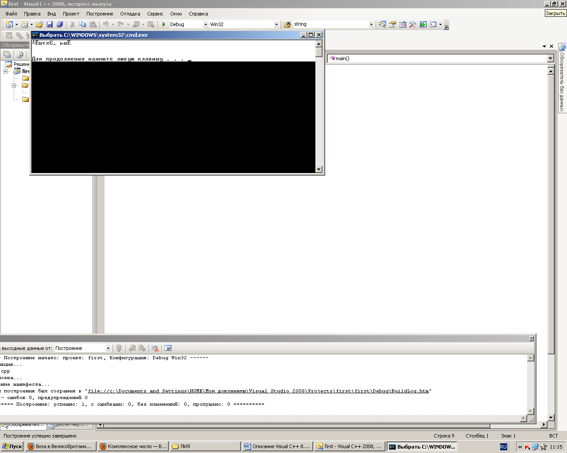Open the Вид menu

tap(51, 14)
